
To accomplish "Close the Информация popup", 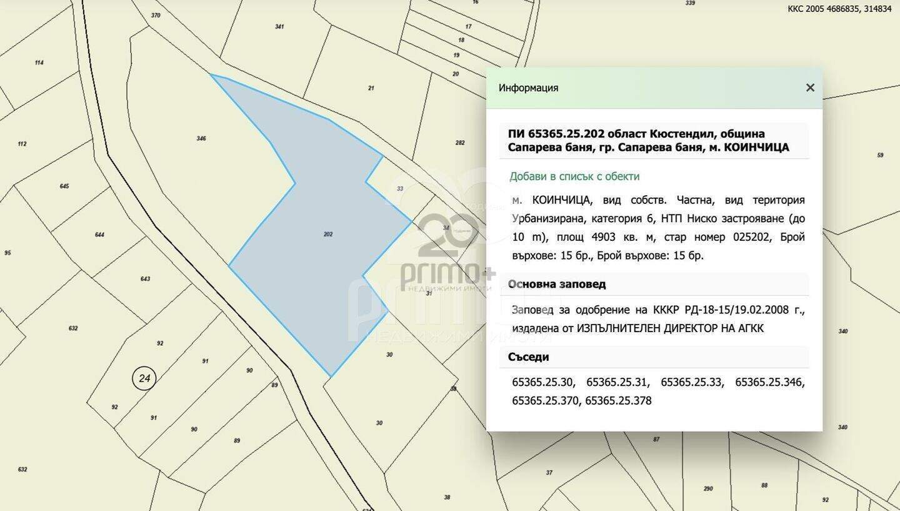I will (x=810, y=88).
